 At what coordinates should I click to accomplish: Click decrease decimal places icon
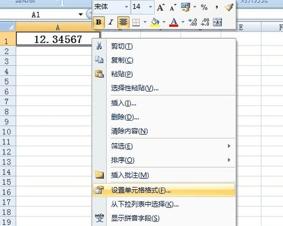coord(205,22)
